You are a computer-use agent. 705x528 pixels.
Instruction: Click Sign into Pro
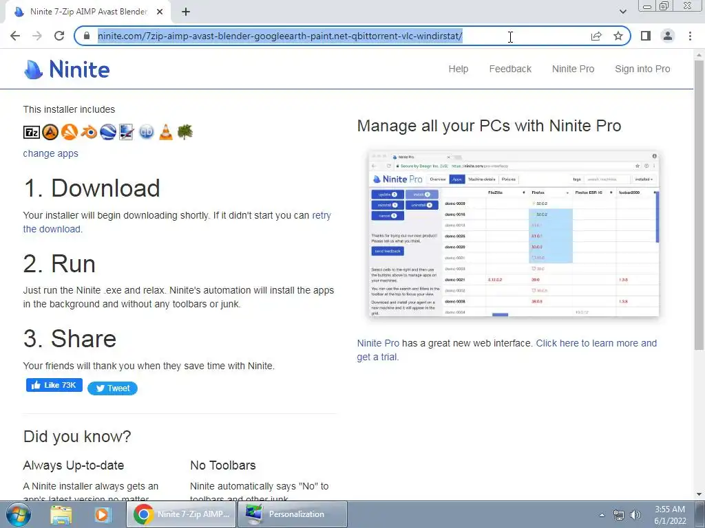tap(642, 69)
